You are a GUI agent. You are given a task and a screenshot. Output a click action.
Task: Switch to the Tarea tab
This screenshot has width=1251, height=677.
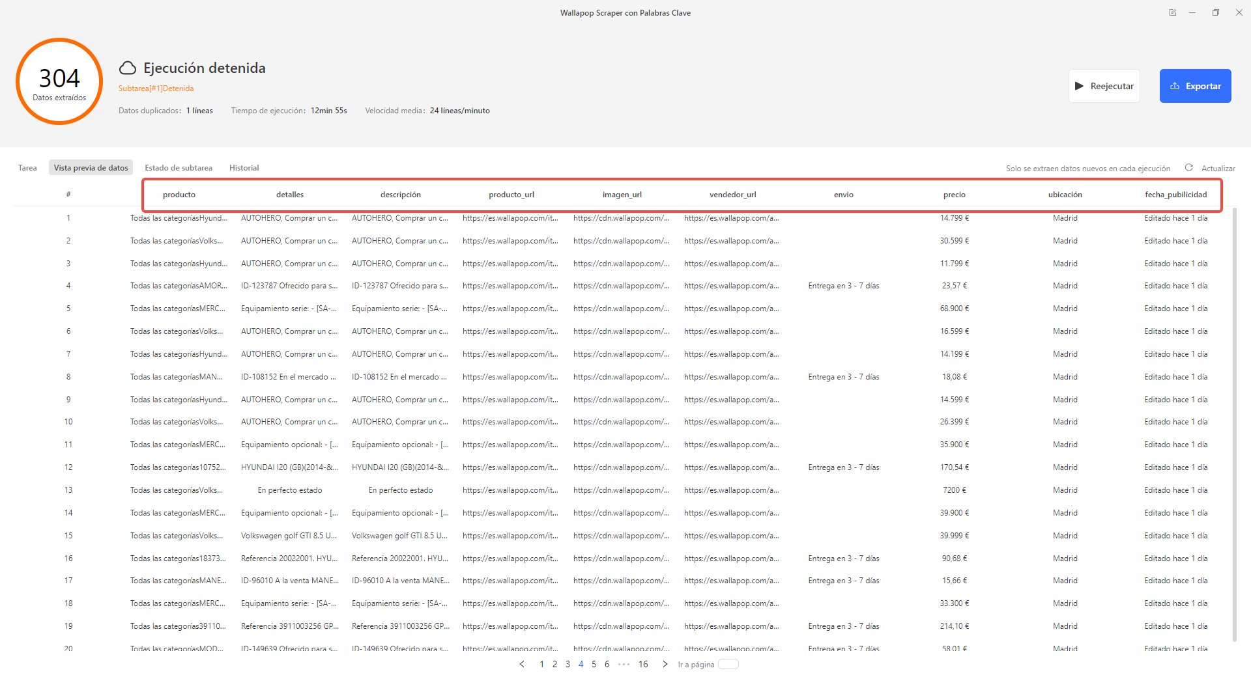pos(27,168)
